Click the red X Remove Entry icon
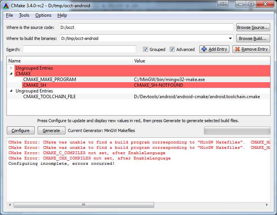The height and width of the screenshot is (215, 277). tap(237, 49)
